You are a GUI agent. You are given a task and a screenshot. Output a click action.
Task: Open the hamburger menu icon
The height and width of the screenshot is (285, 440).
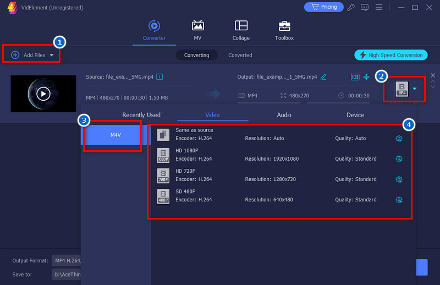click(379, 7)
